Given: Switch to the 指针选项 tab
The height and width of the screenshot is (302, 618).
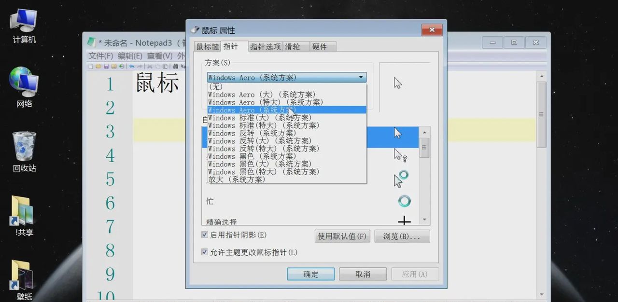Looking at the screenshot, I should click(x=266, y=46).
